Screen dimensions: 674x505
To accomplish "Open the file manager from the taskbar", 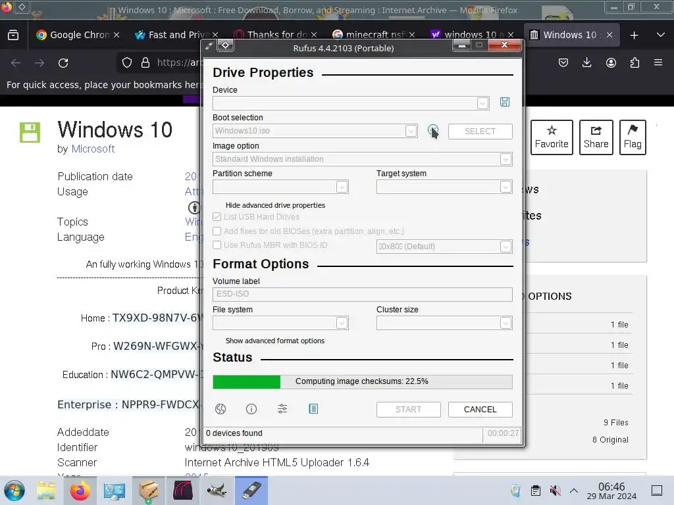I will click(46, 491).
